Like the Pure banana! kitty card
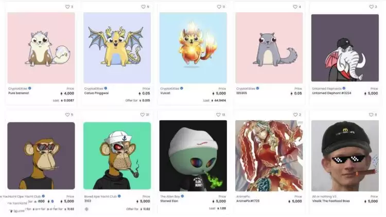386x217 pixels. (x=67, y=7)
